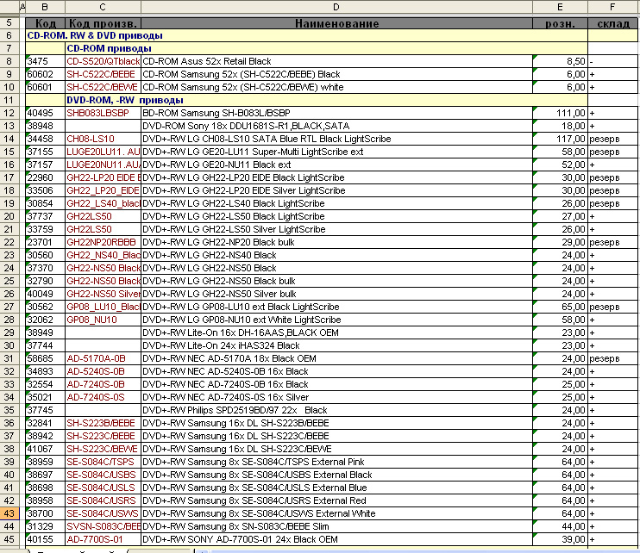Image resolution: width=640 pixels, height=553 pixels.
Task: Click price cell 39,00
Action: 561,539
